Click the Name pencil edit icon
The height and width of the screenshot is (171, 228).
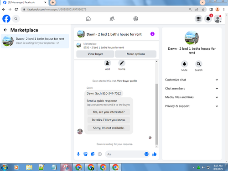[x=122, y=63]
